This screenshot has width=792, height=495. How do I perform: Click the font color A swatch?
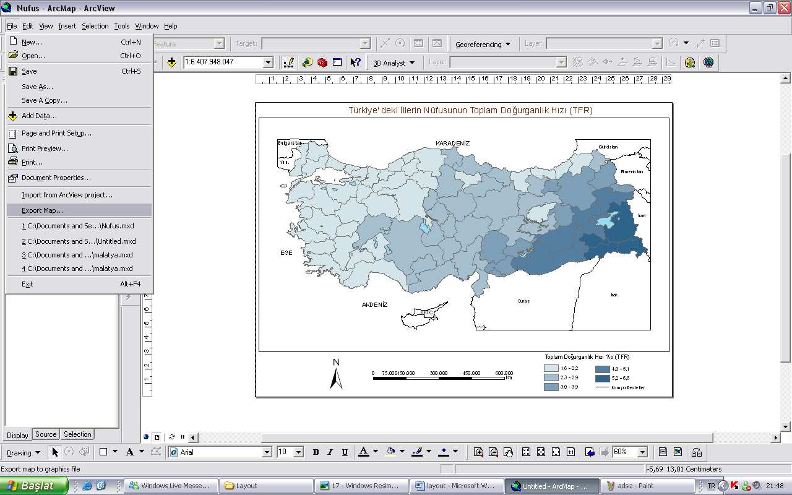click(363, 452)
